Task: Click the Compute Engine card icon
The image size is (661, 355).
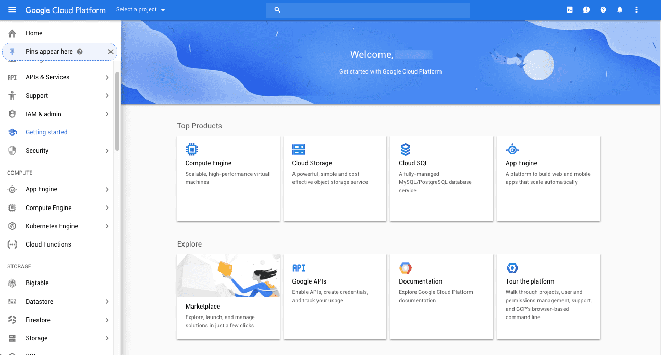Action: pyautogui.click(x=192, y=150)
